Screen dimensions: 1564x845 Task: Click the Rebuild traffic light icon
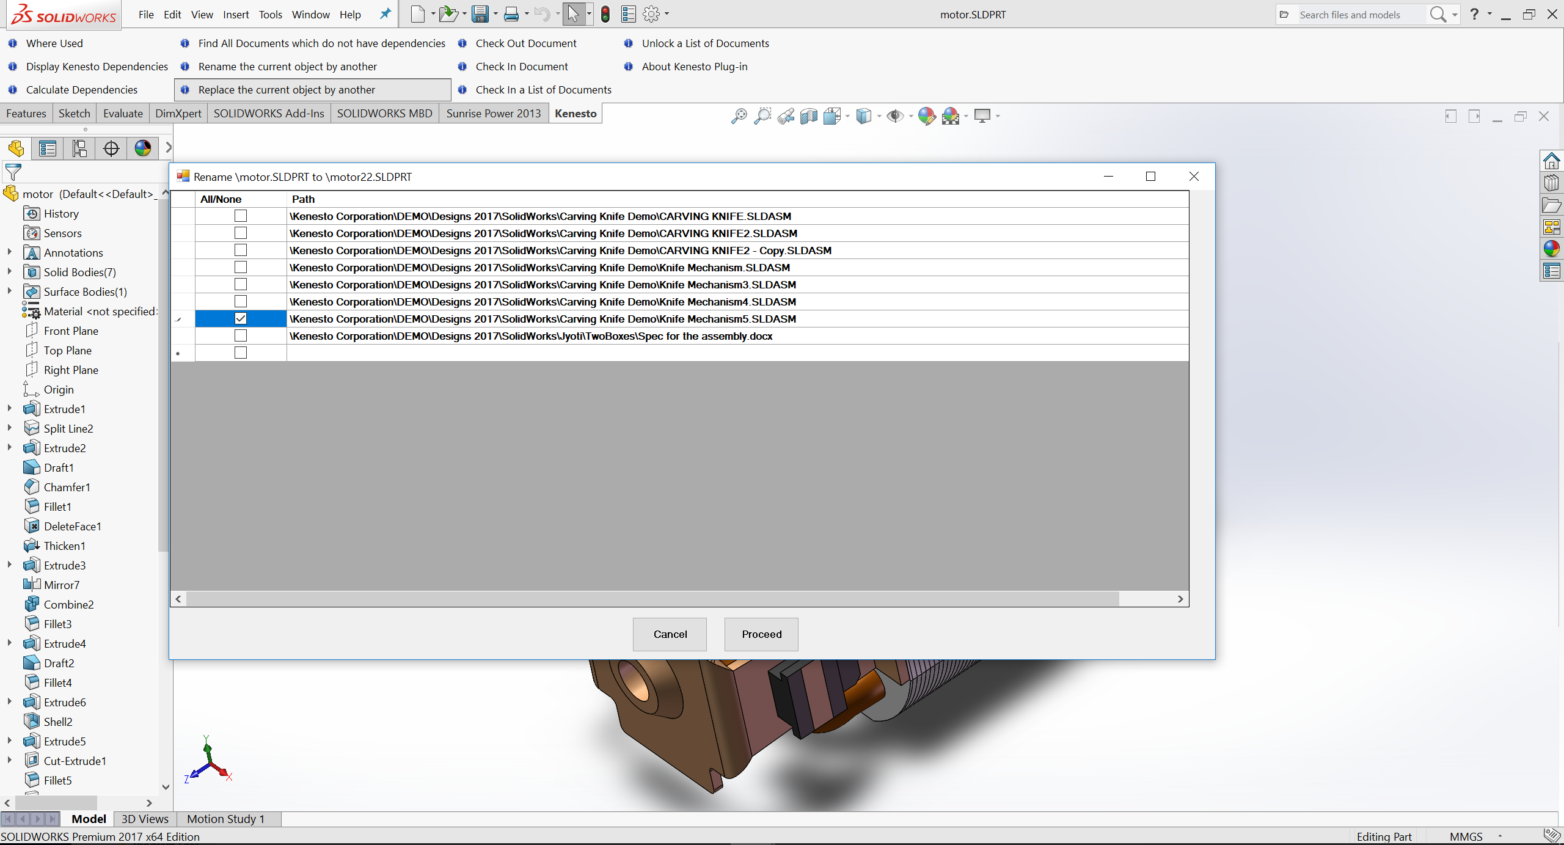605,13
